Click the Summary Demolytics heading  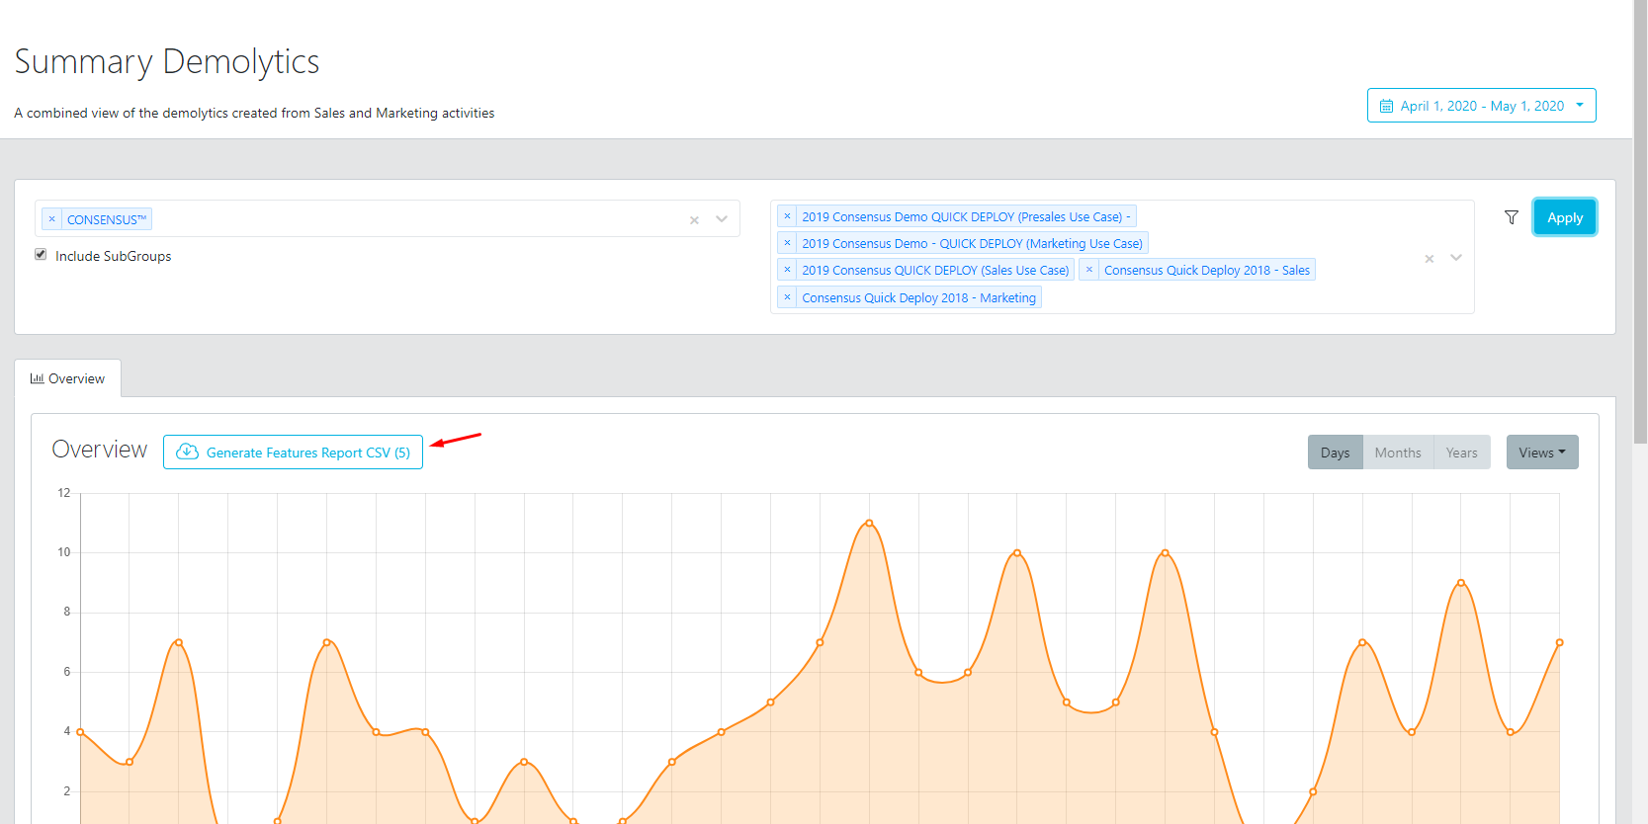tap(167, 61)
